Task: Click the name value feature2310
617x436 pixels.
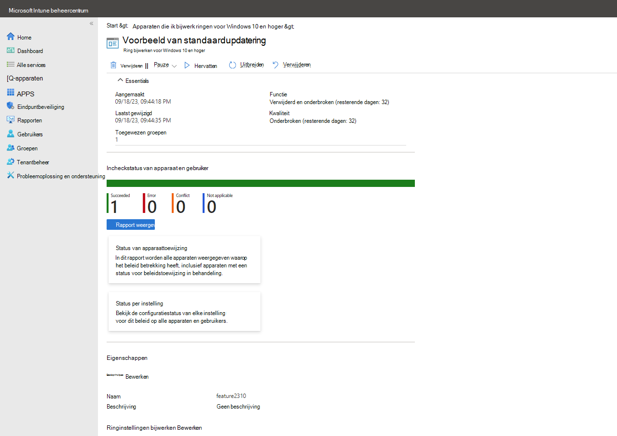Action: [231, 396]
